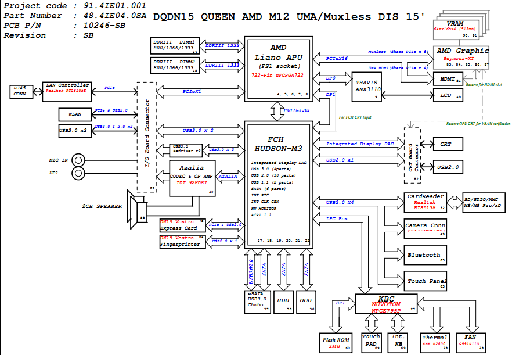Click the PCB P/N 10246-SB text
This screenshot has height=355, width=512.
(x=64, y=25)
